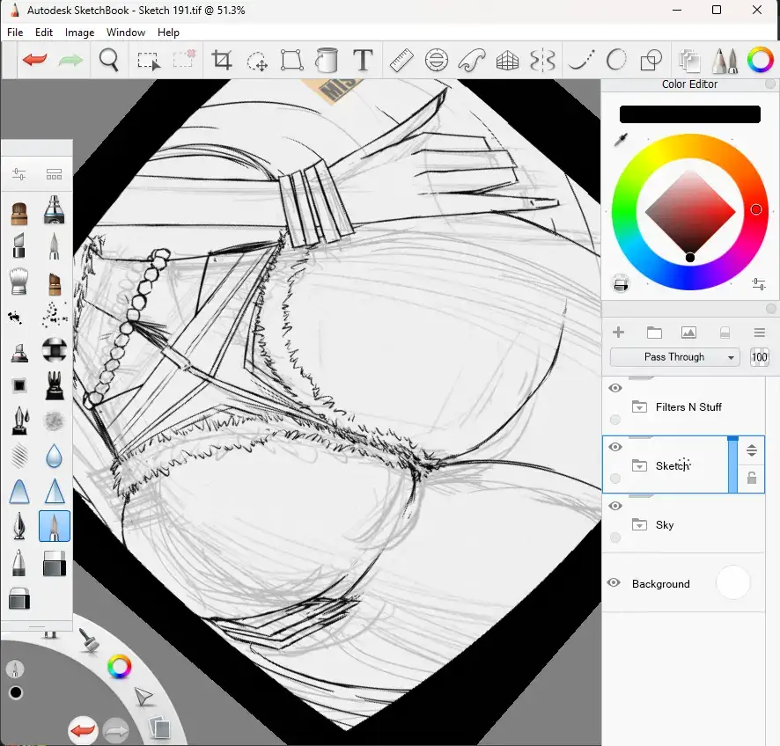Add a new layer with plus button
Image resolution: width=780 pixels, height=746 pixels.
pyautogui.click(x=618, y=333)
